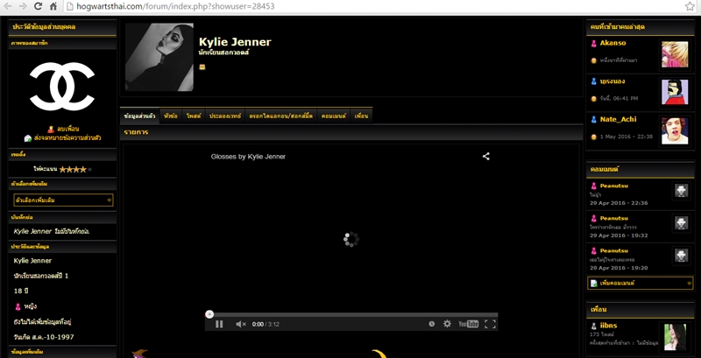Go back using the browser back arrow

click(x=8, y=6)
